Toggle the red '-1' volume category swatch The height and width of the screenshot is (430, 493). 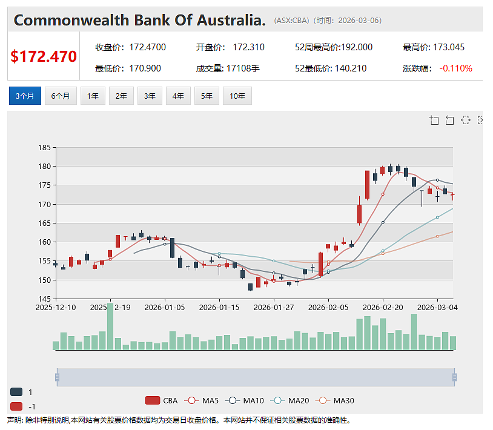[16, 406]
